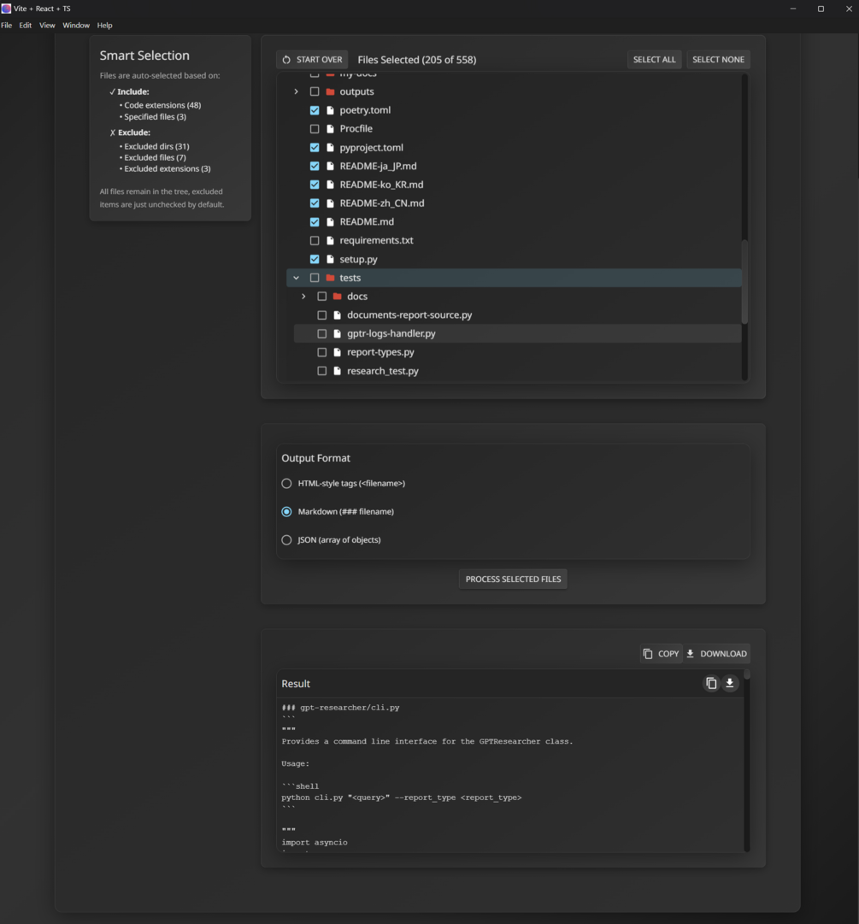Click the Result panel vertical scrollbar
The height and width of the screenshot is (924, 859).
tap(746, 674)
